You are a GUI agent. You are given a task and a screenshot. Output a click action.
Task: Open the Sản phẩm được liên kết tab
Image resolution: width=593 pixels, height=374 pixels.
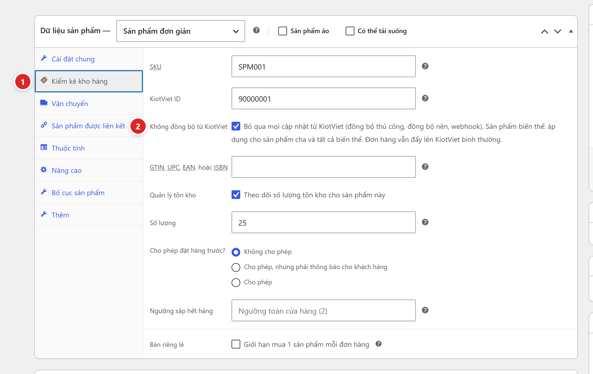pos(89,126)
